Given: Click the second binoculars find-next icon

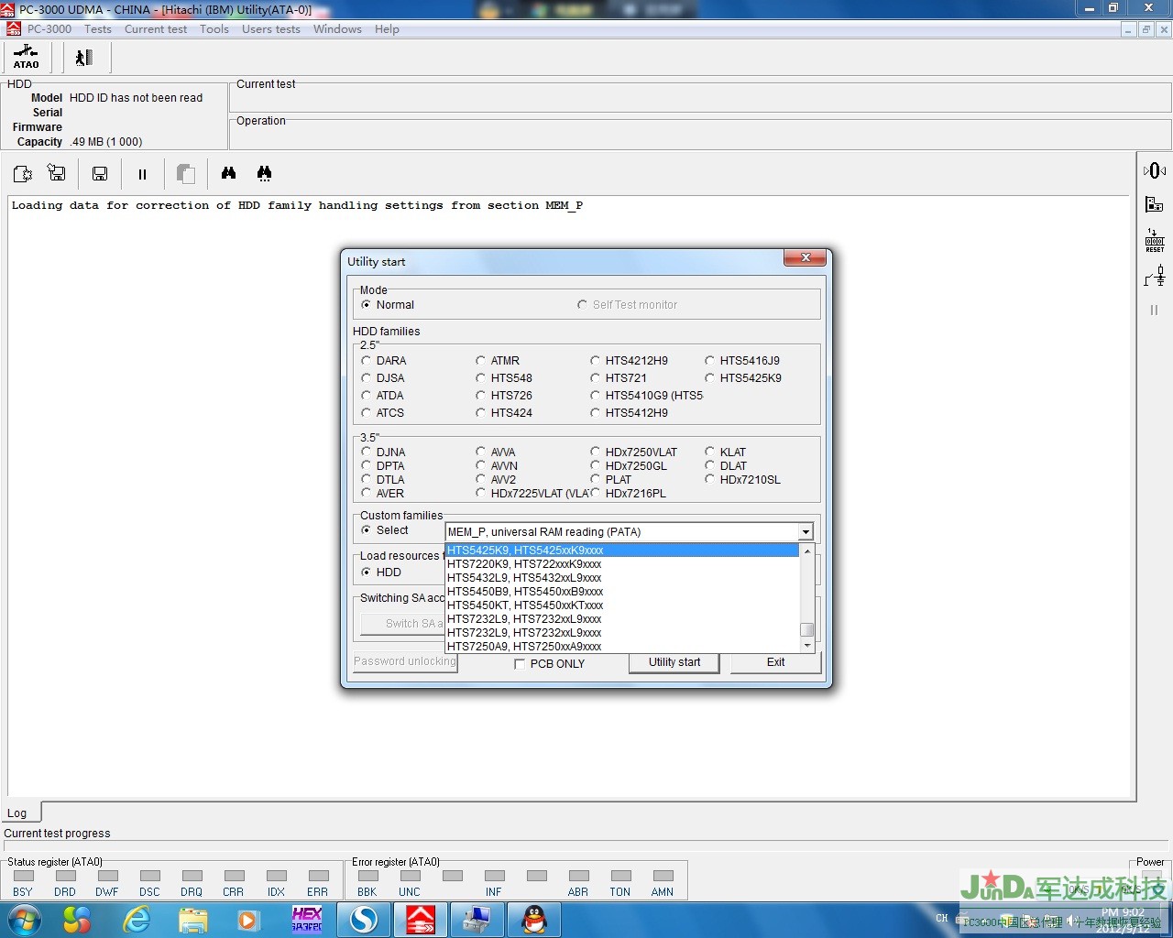Looking at the screenshot, I should 264,173.
